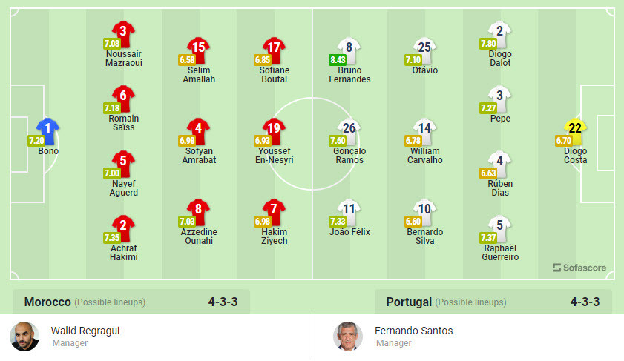Select Diogo Costa's yellow number 22 shirt
624x361 pixels.
pos(574,129)
